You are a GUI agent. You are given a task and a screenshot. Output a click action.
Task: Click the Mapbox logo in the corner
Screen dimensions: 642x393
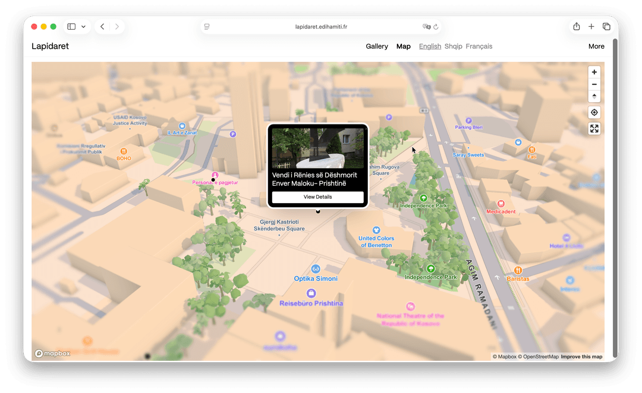(52, 353)
